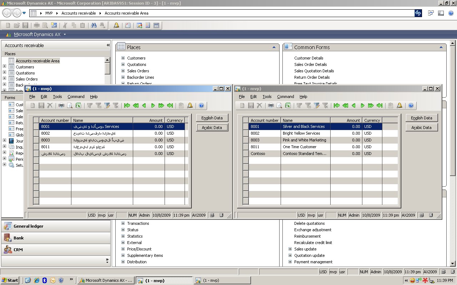This screenshot has width=457, height=285.
Task: Export to Excel in the Arabic-names window
Action: tap(79, 105)
